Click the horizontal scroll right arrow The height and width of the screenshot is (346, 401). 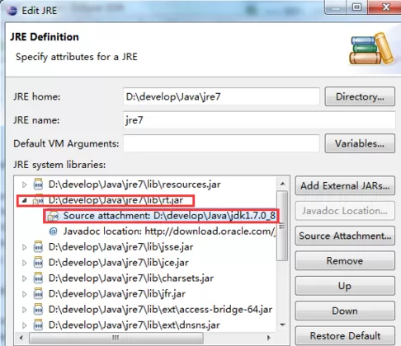tap(269, 338)
